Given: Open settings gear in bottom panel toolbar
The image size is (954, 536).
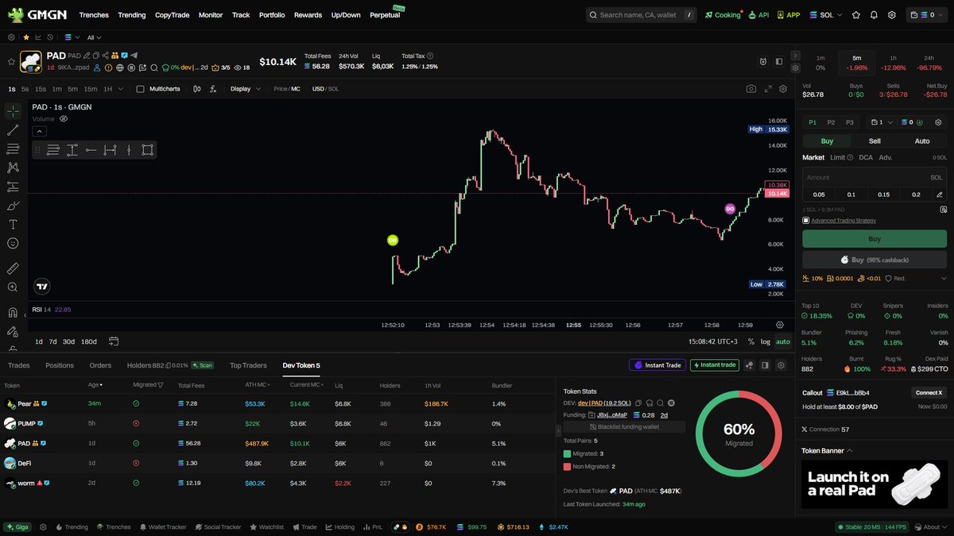Looking at the screenshot, I should coord(781,365).
